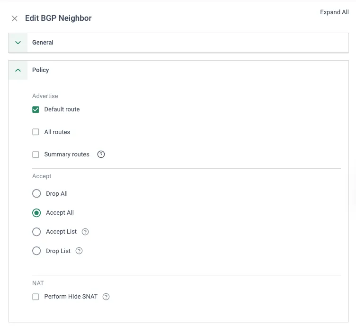
Task: Enable the All routes checkbox
Action: (36, 132)
